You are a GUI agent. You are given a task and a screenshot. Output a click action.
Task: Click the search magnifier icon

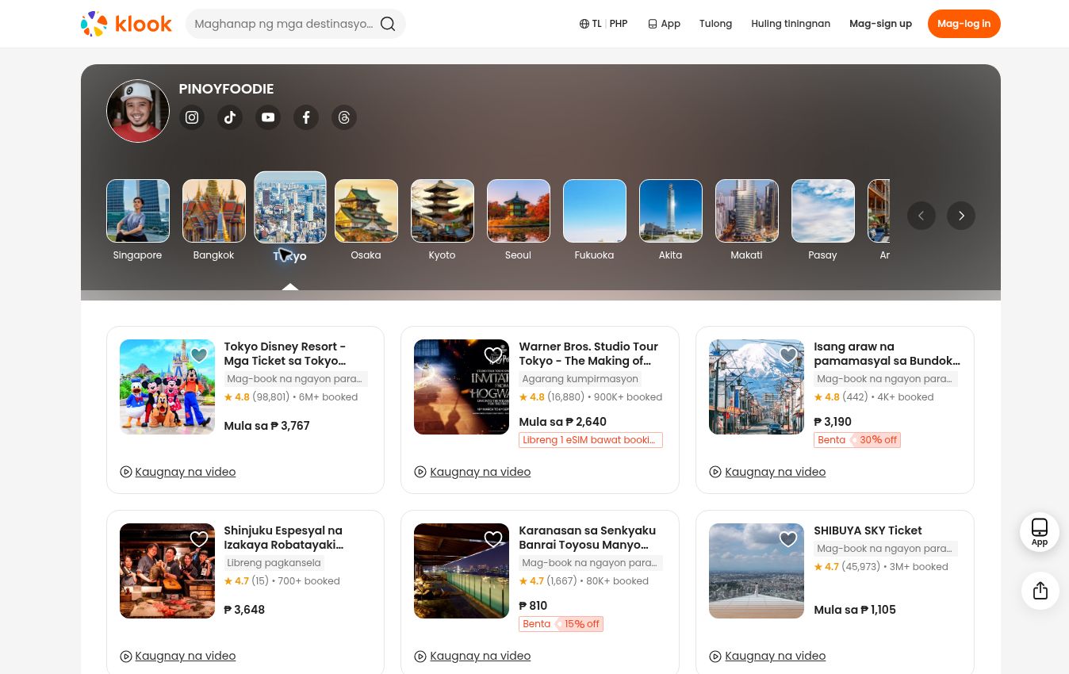click(x=388, y=24)
